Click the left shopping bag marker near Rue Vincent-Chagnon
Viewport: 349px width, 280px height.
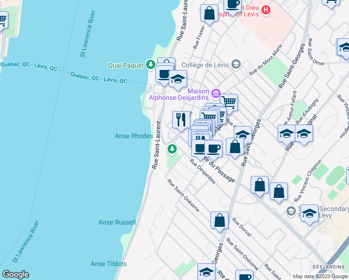pos(259,186)
